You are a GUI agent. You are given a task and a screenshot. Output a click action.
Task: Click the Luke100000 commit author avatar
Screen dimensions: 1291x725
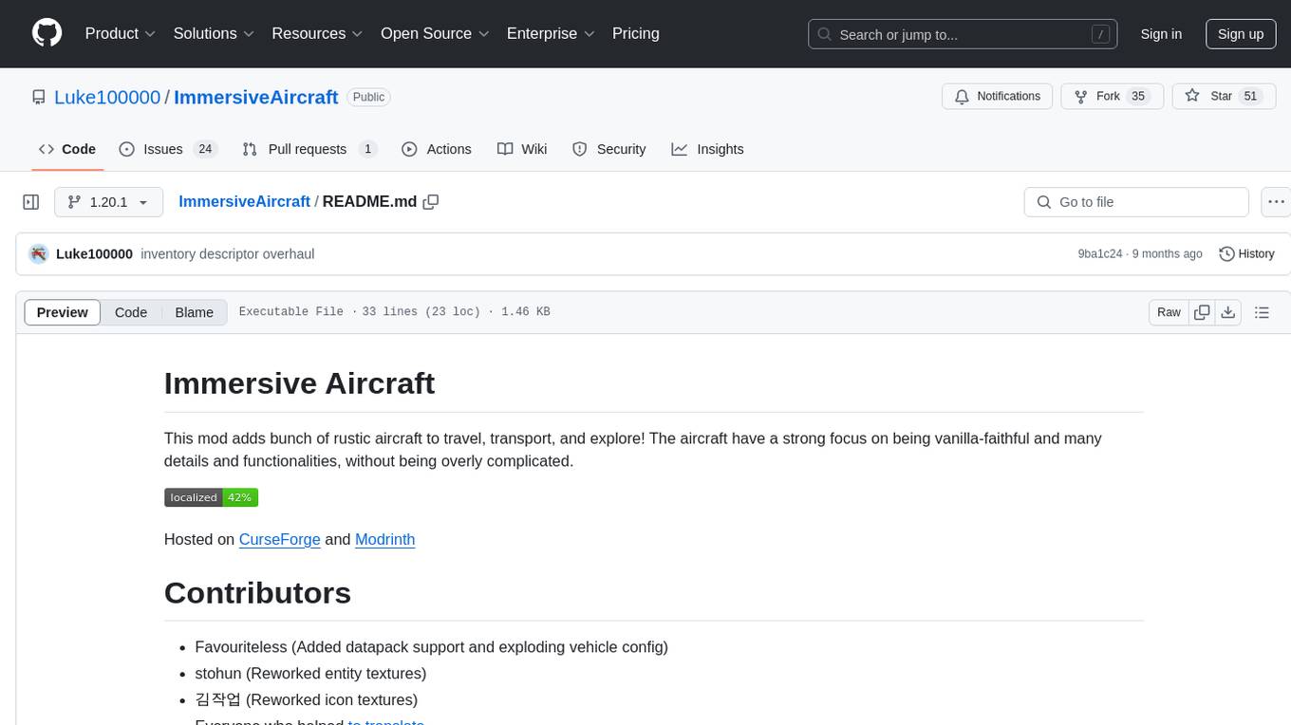[x=39, y=253]
